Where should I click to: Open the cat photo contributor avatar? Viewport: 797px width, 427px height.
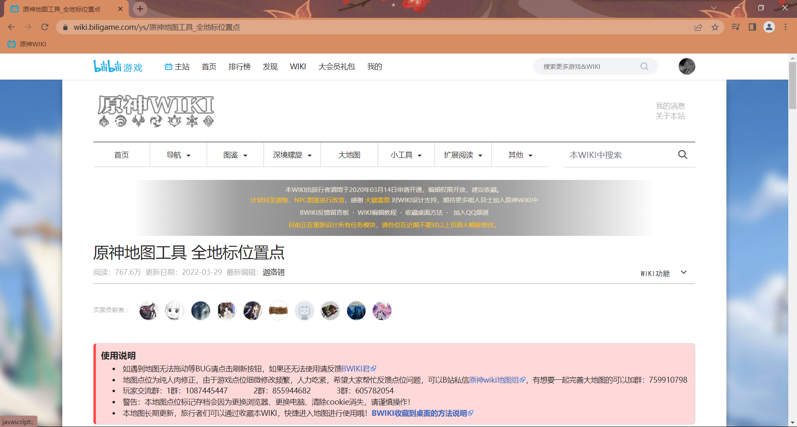pos(227,311)
